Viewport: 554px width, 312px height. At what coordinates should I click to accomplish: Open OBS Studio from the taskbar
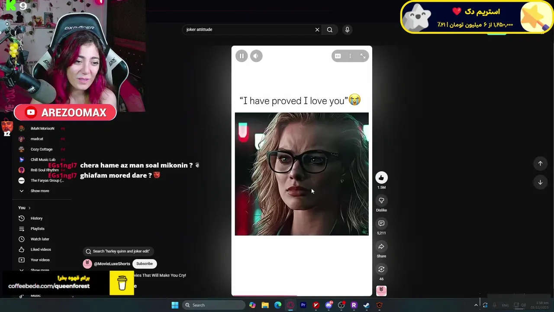click(341, 305)
